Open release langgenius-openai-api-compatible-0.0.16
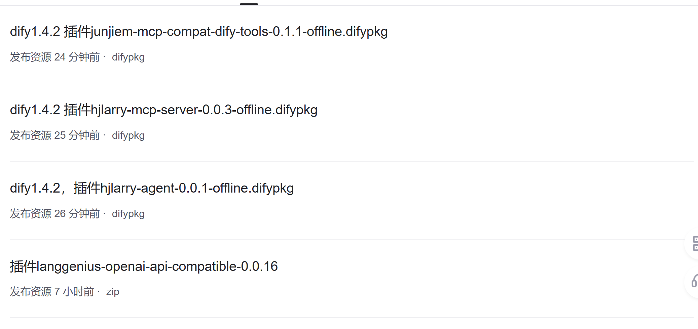The width and height of the screenshot is (698, 329). (x=144, y=266)
